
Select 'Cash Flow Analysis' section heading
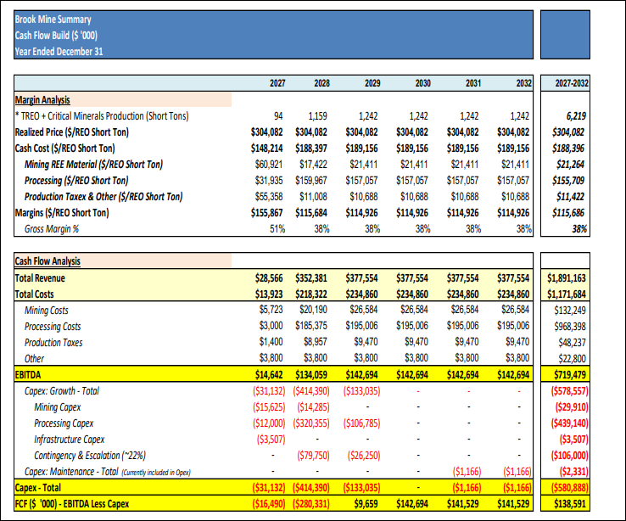48,261
